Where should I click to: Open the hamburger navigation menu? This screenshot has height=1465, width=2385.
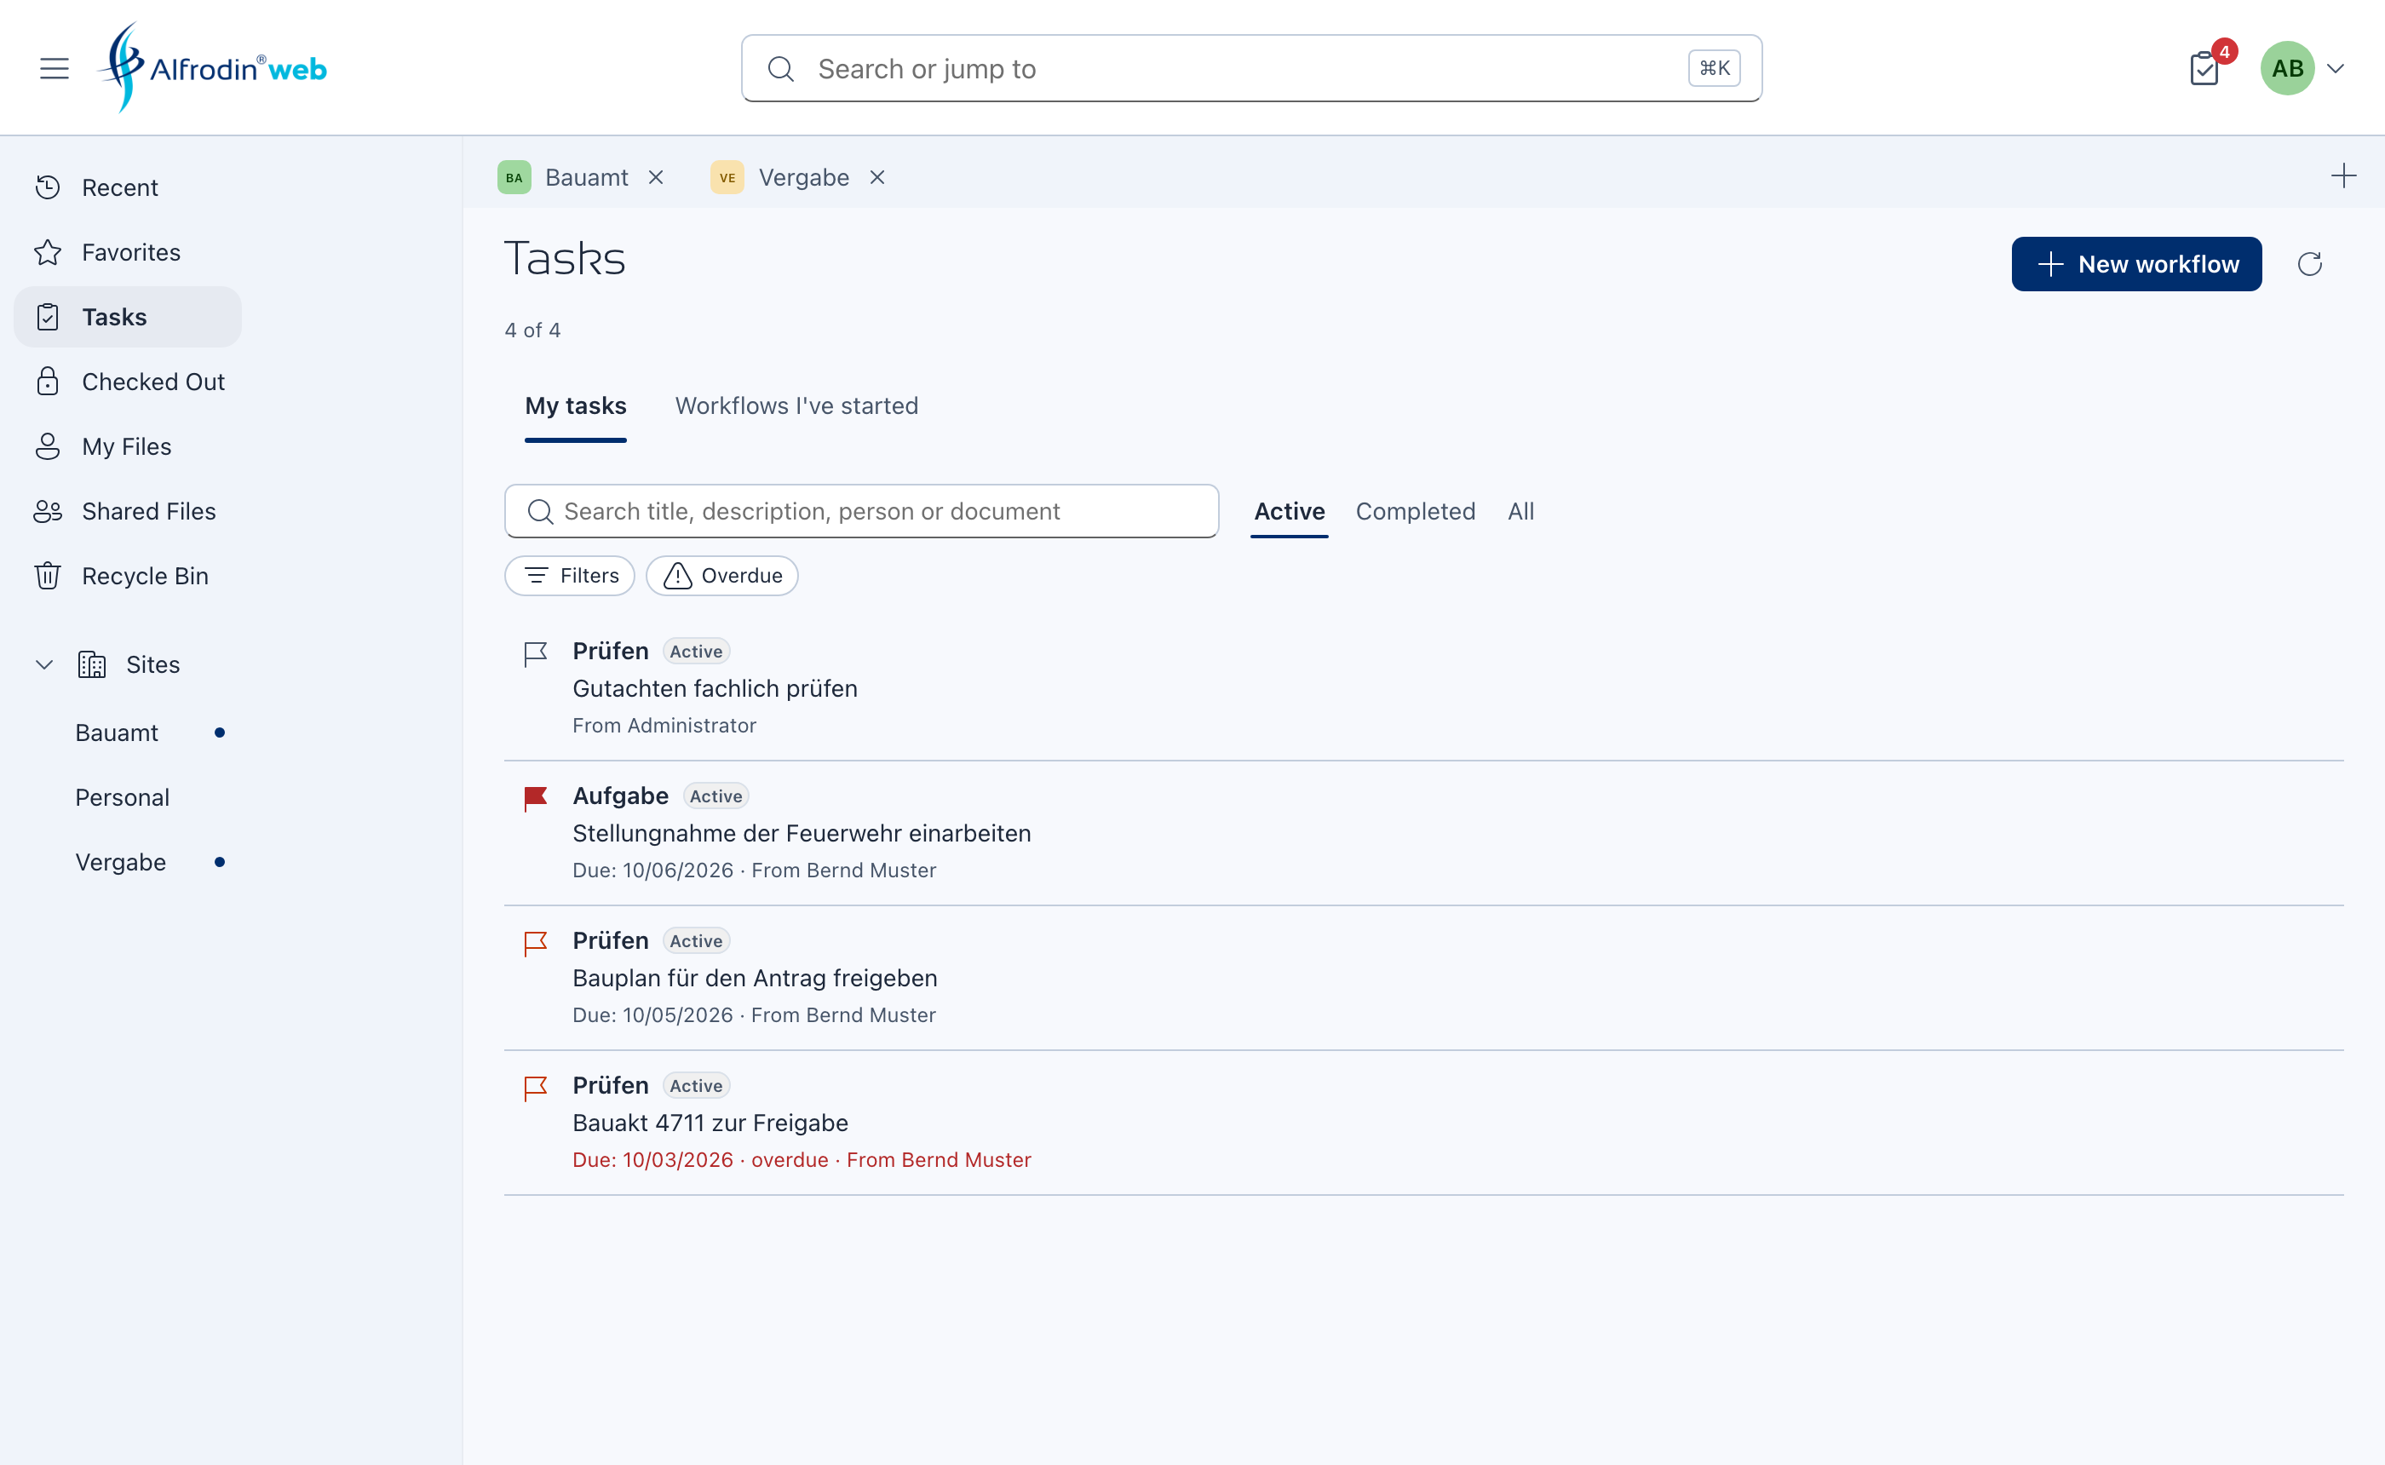(55, 69)
